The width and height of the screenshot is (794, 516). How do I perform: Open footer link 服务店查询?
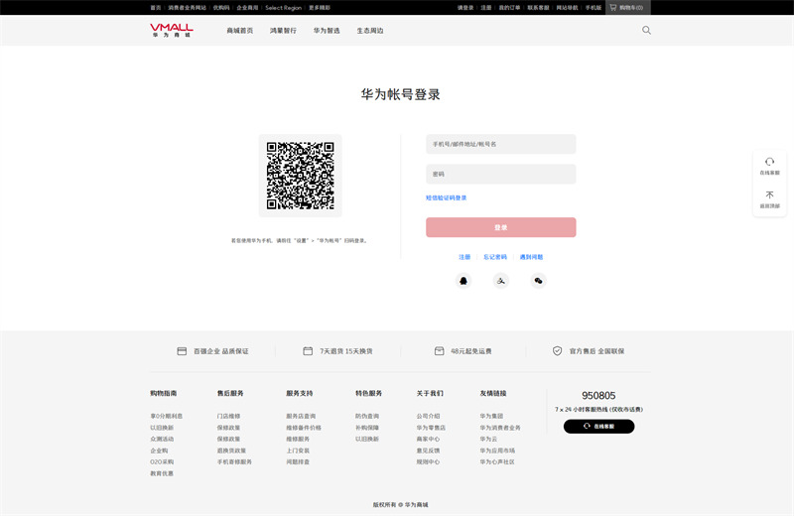pos(301,416)
